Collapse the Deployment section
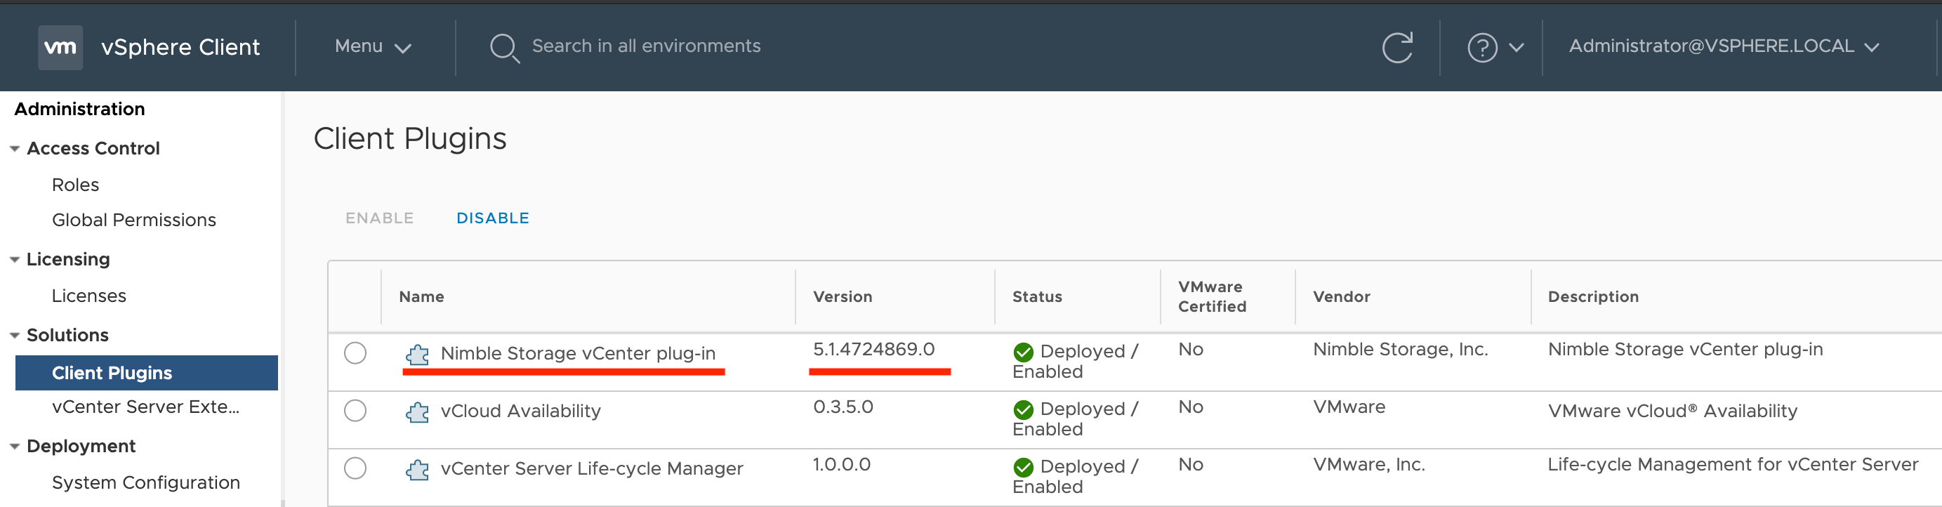 (14, 447)
